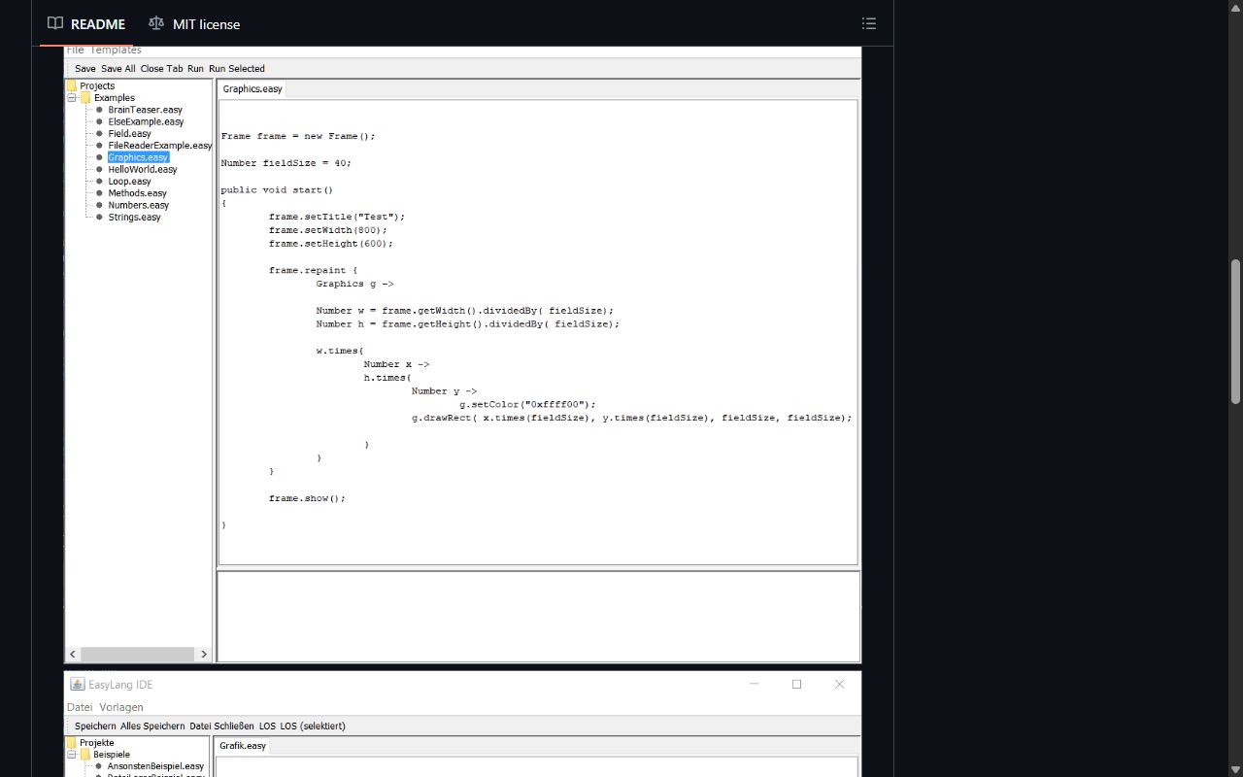Image resolution: width=1243 pixels, height=777 pixels.
Task: Click LOS (selektiert) in the German toolbar
Action: (x=313, y=726)
